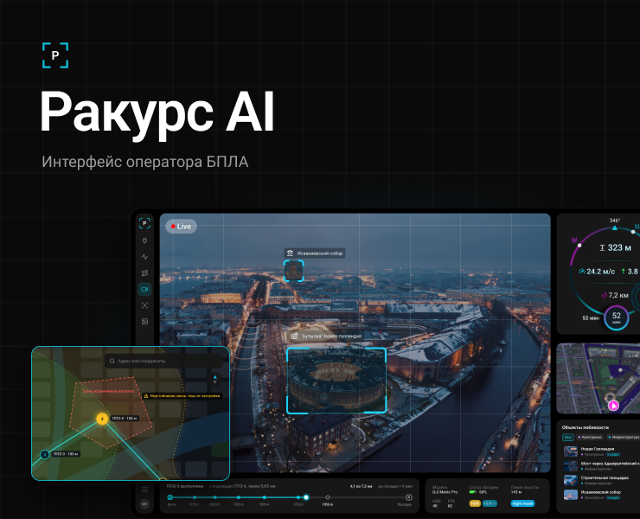The width and height of the screenshot is (640, 519).
Task: Open the telemetry pulse icon in sidebar
Action: click(x=144, y=257)
